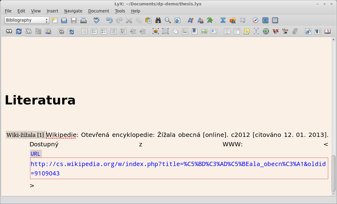Cut the selection with scissors icon
The image size is (337, 204).
pos(129,20)
